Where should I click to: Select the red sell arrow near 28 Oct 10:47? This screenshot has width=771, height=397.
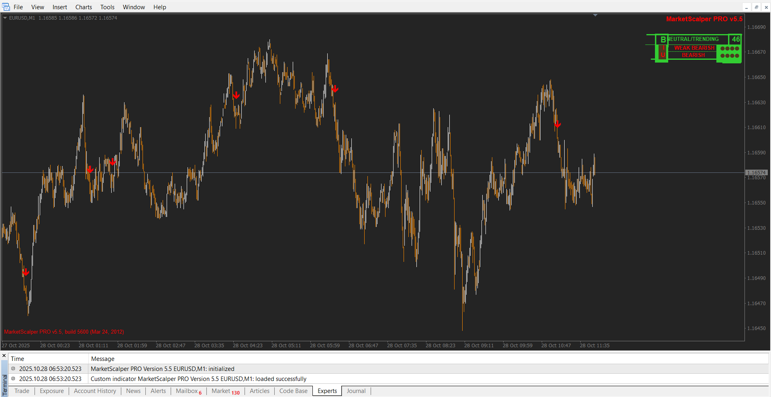(x=557, y=124)
